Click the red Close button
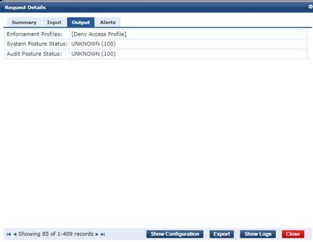 point(293,234)
